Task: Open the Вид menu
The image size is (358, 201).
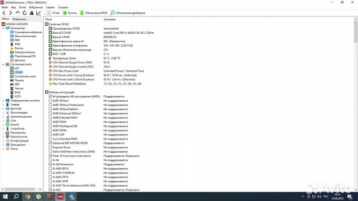Action: point(13,7)
